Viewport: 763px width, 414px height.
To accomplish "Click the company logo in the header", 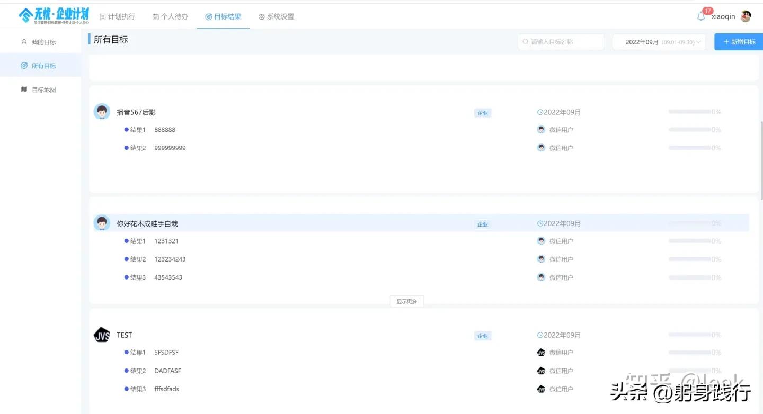I will pos(54,16).
